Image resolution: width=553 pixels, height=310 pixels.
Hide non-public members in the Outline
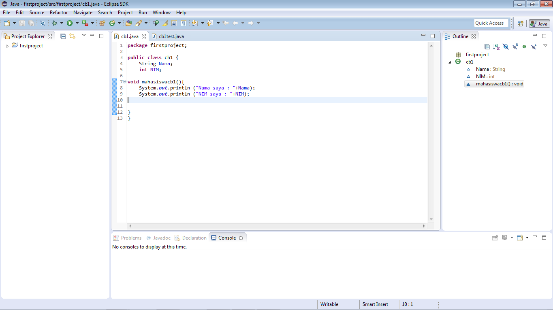point(524,47)
